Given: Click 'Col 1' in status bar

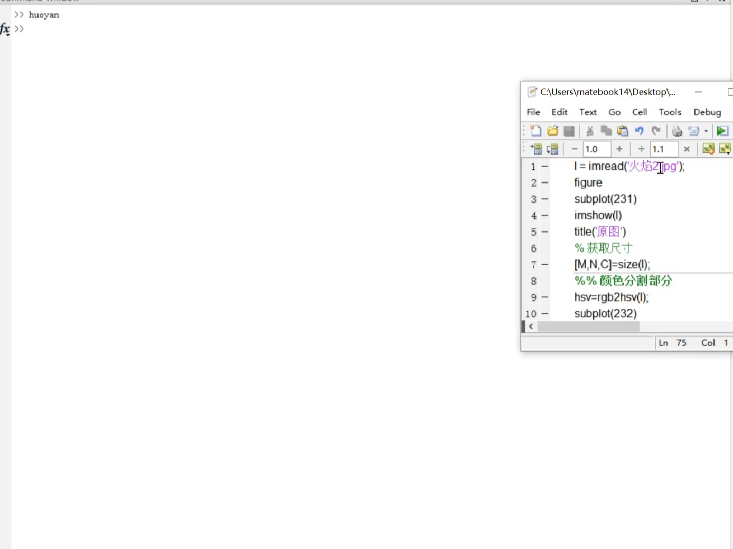Looking at the screenshot, I should (715, 343).
